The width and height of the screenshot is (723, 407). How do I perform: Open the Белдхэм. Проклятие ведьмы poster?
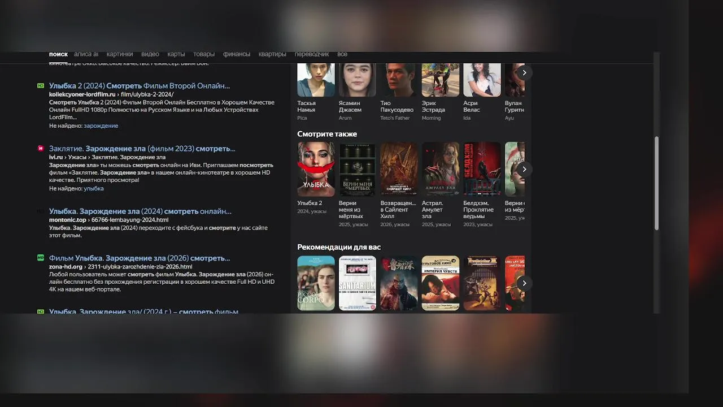tap(482, 170)
